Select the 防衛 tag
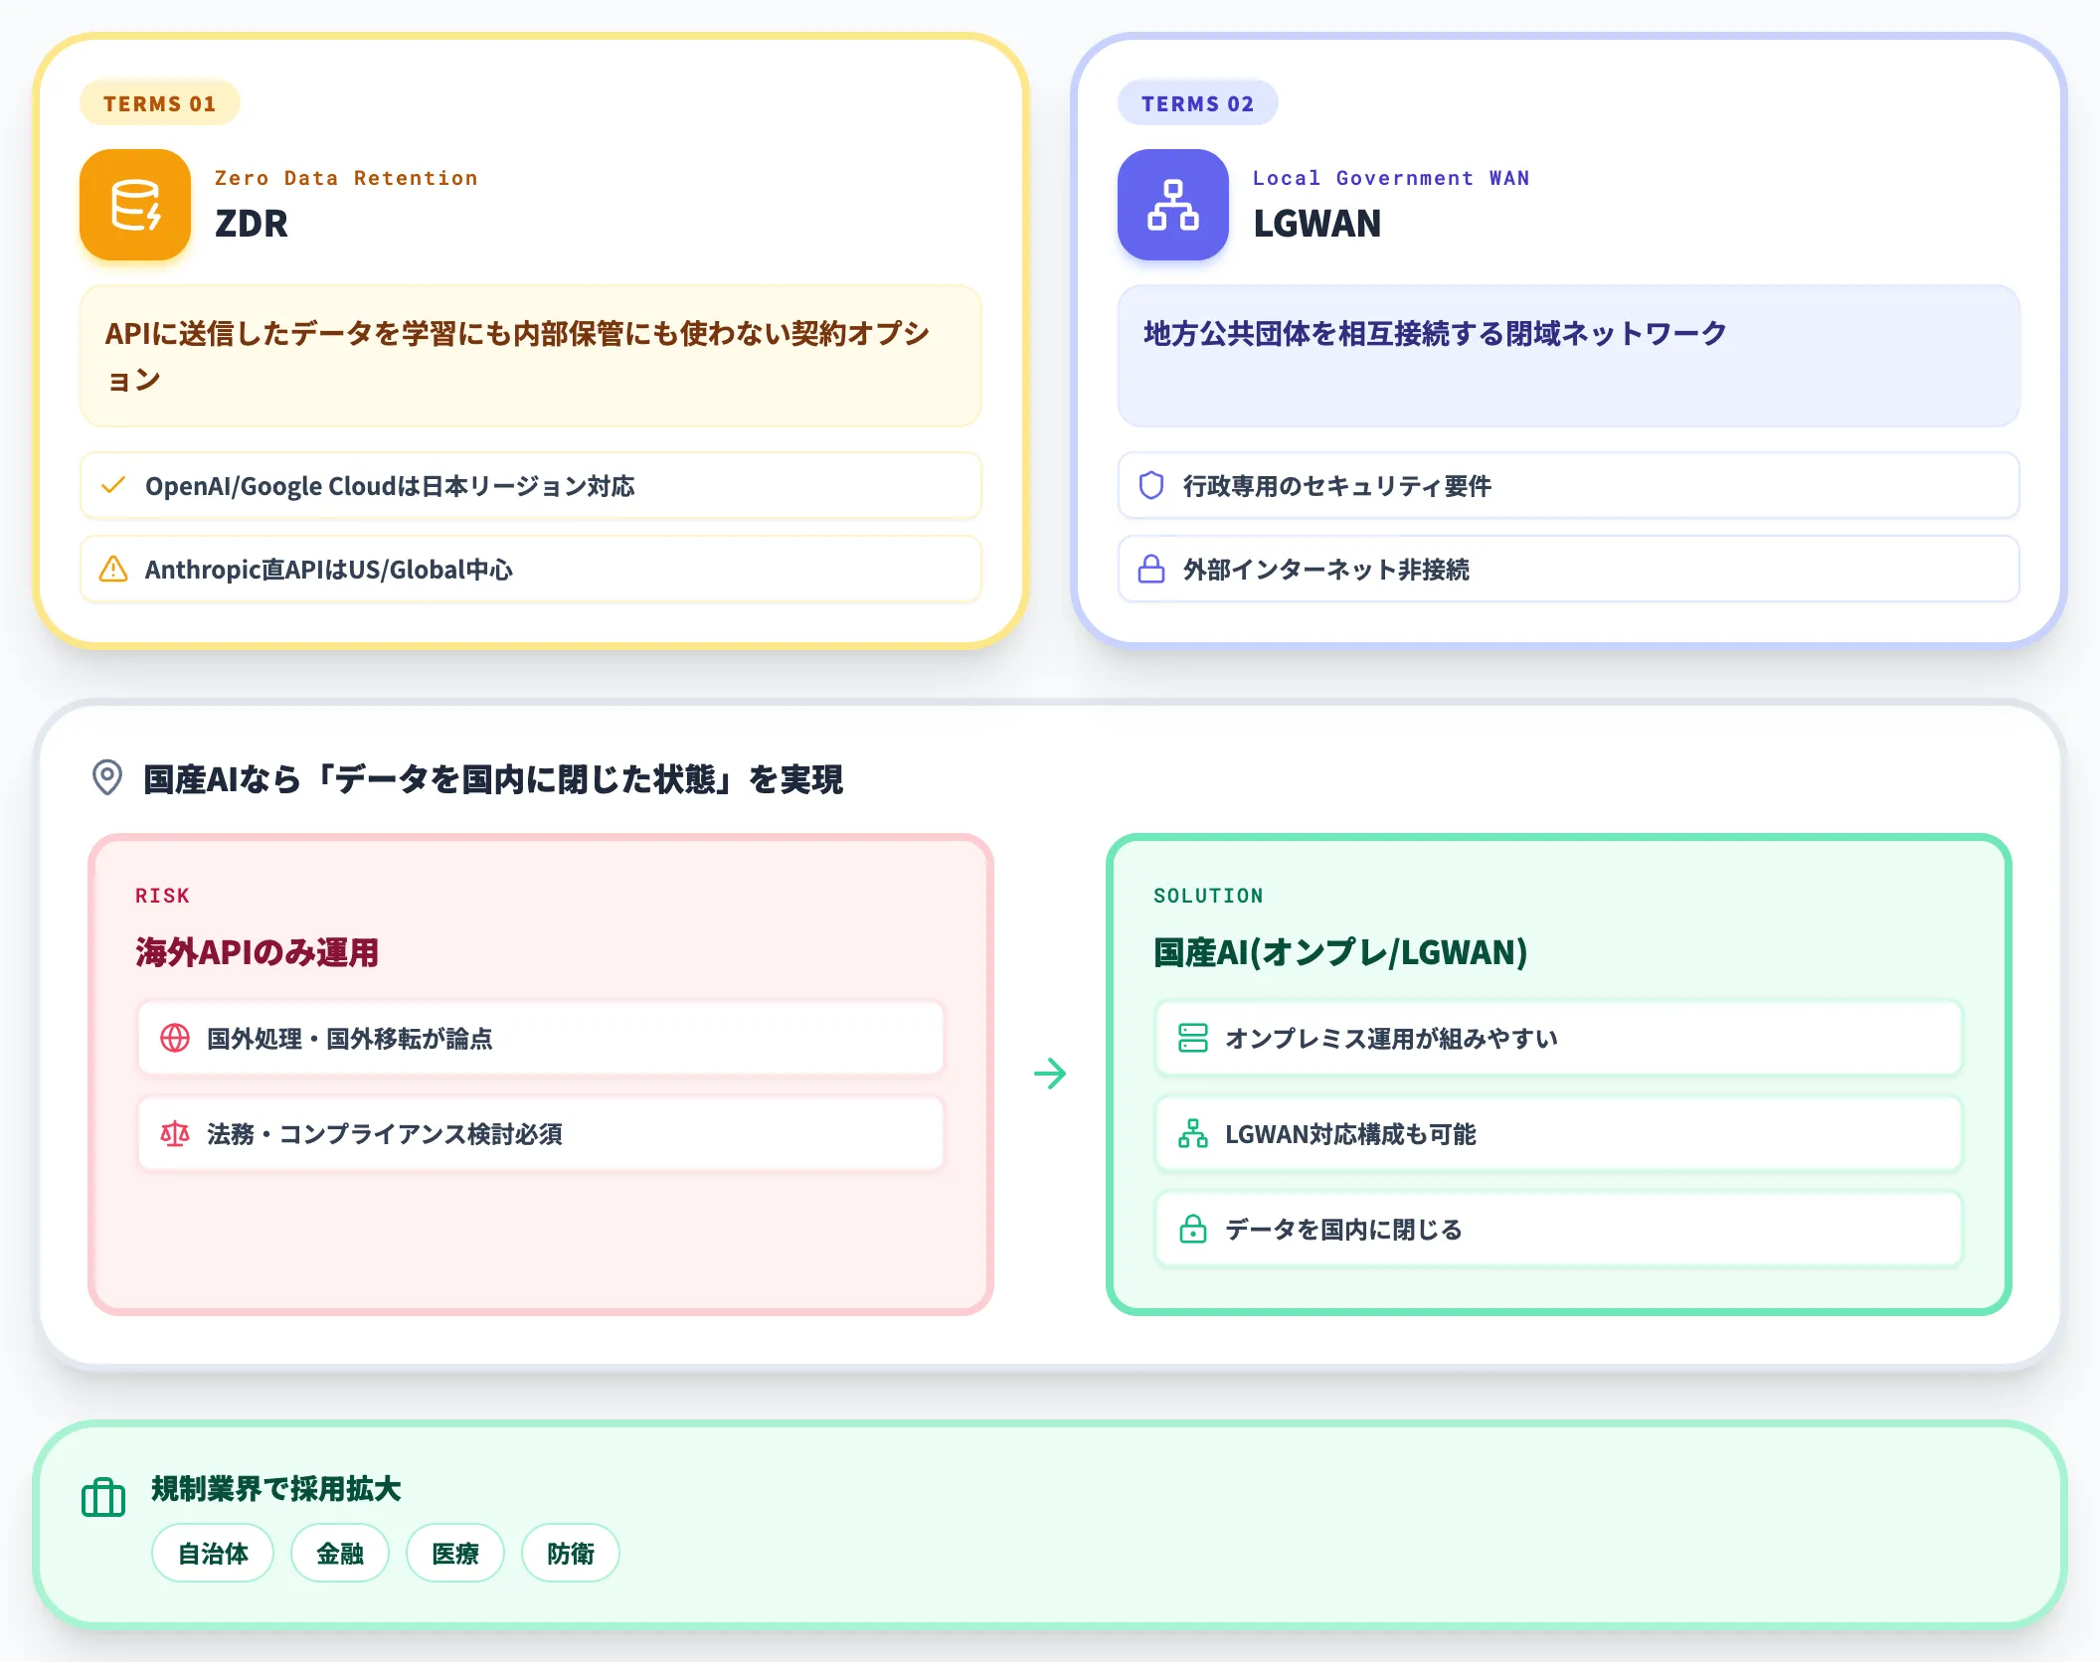2100x1662 pixels. tap(571, 1553)
